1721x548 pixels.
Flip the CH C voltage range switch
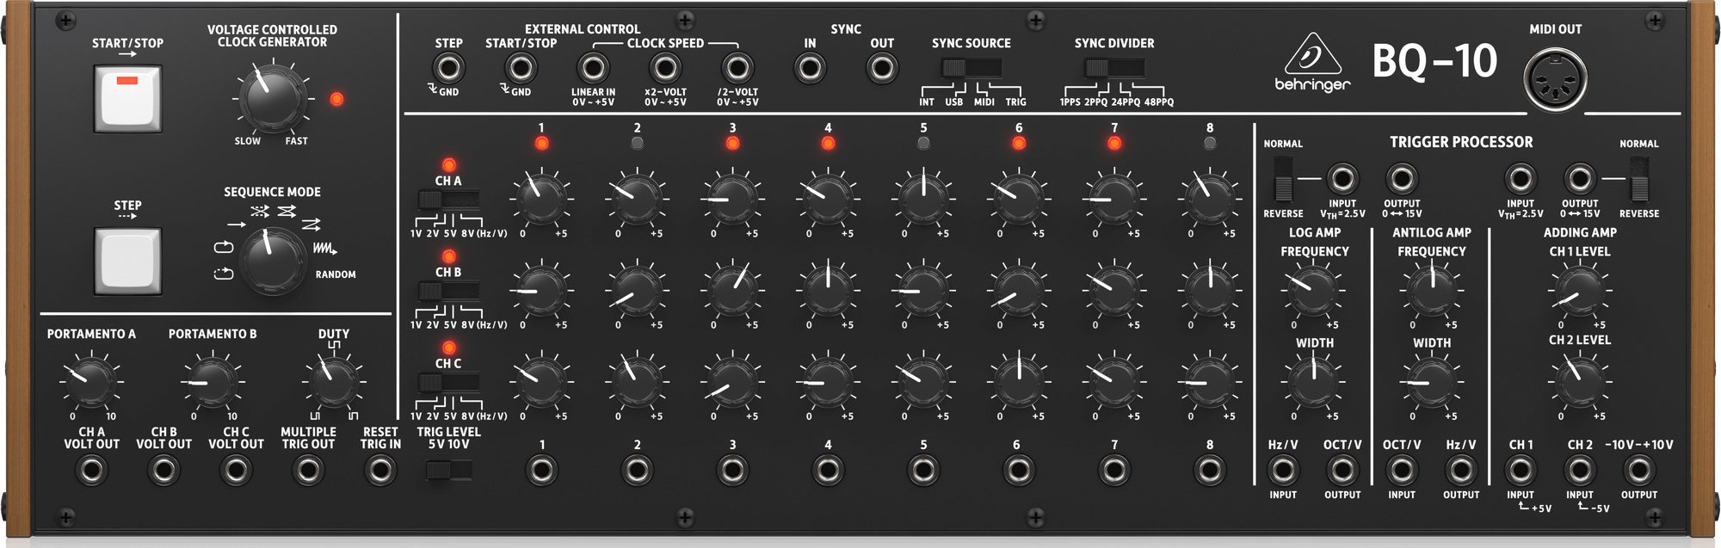[447, 383]
